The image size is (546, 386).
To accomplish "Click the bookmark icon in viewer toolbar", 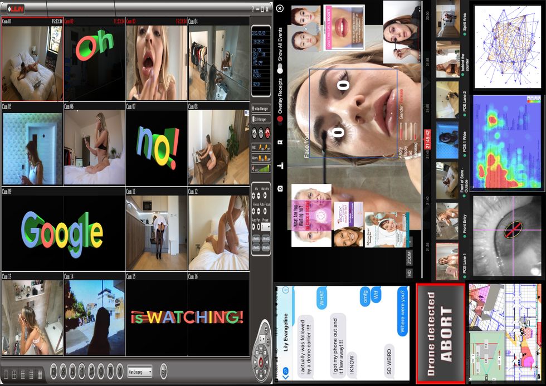I will point(280,142).
